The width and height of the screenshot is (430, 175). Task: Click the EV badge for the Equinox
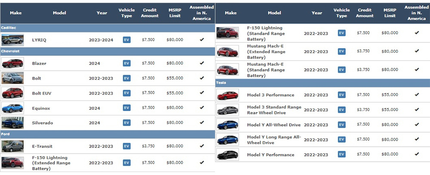(x=126, y=108)
